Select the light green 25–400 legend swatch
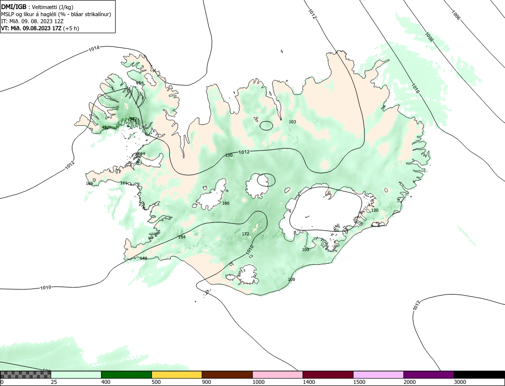This screenshot has height=386, width=505. point(76,374)
